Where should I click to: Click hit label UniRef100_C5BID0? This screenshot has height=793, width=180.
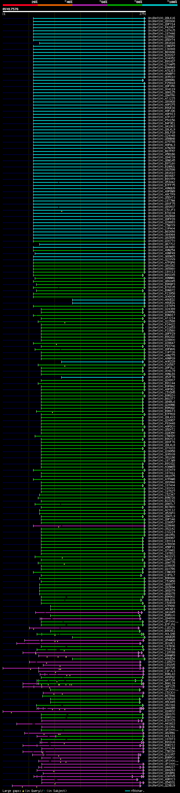[161, 751]
